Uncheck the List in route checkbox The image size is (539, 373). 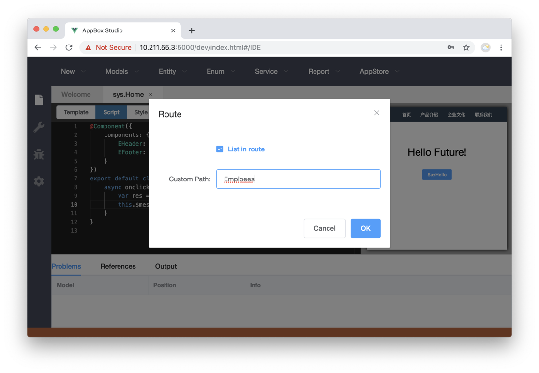[220, 149]
